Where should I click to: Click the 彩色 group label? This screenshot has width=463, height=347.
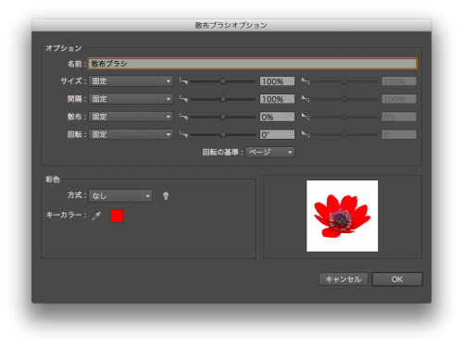pos(53,180)
